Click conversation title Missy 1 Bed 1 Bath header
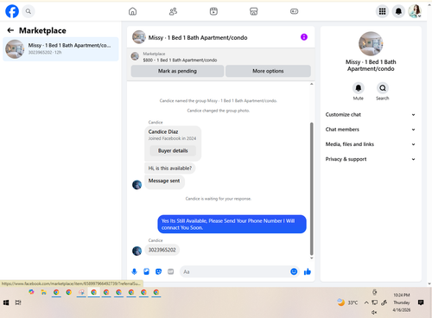 [198, 38]
